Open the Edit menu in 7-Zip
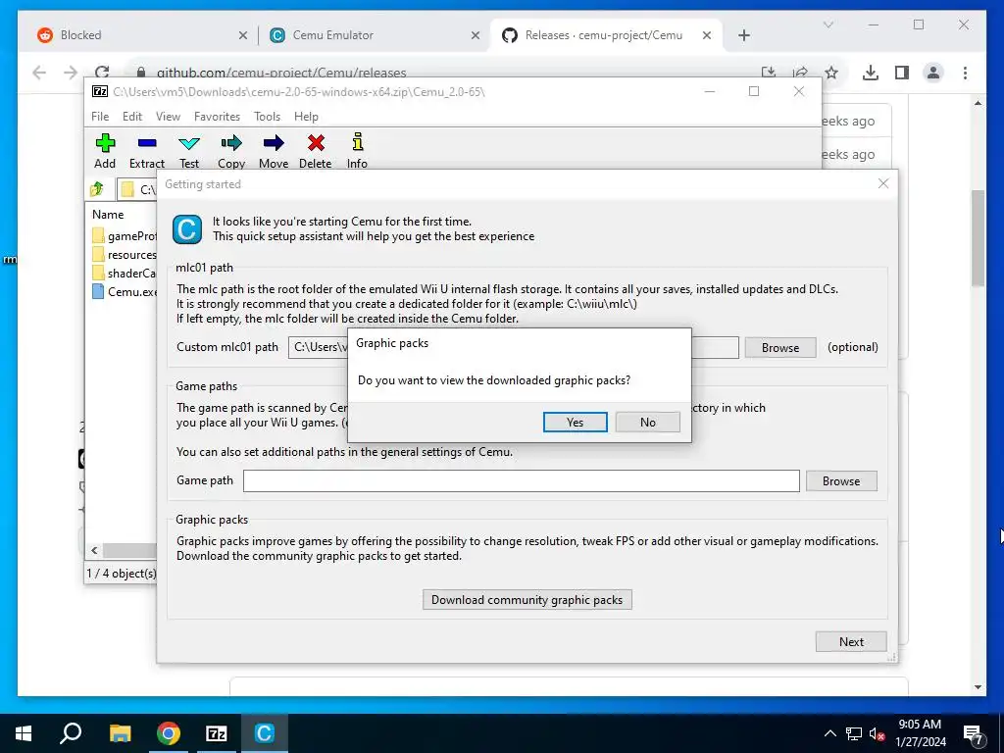 (132, 117)
